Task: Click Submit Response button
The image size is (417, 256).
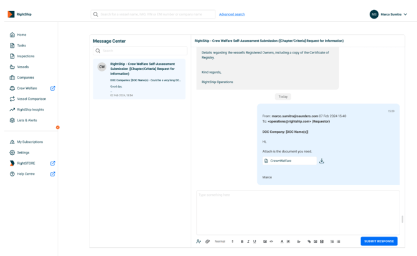Action: pyautogui.click(x=378, y=241)
